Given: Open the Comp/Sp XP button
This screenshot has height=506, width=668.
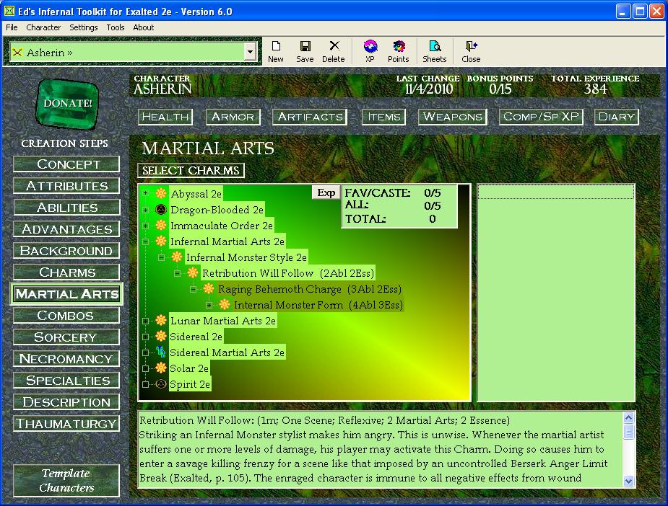Looking at the screenshot, I should pyautogui.click(x=541, y=117).
